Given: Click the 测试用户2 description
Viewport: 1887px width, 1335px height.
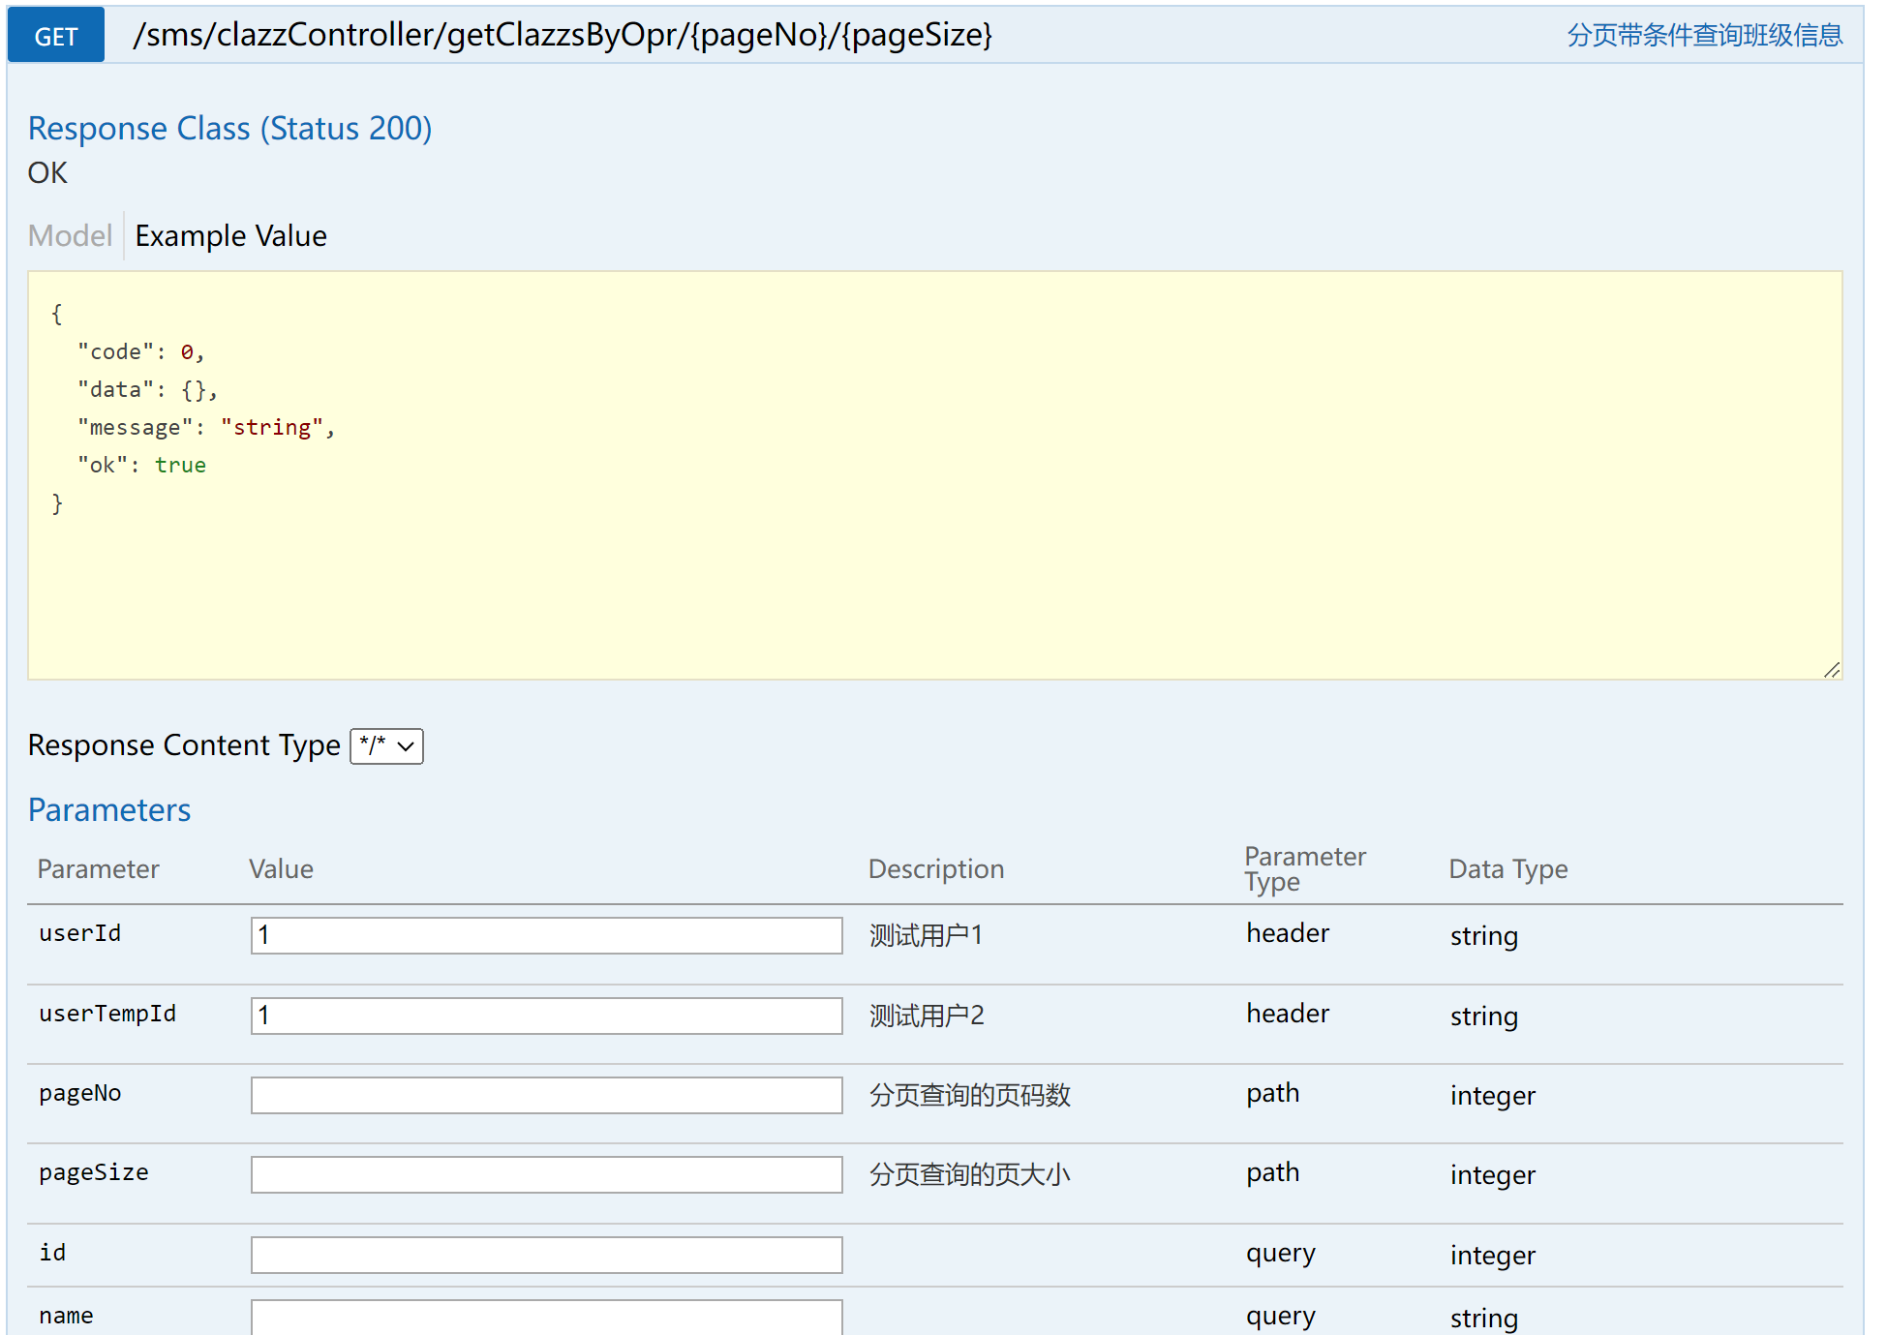Looking at the screenshot, I should [927, 1016].
